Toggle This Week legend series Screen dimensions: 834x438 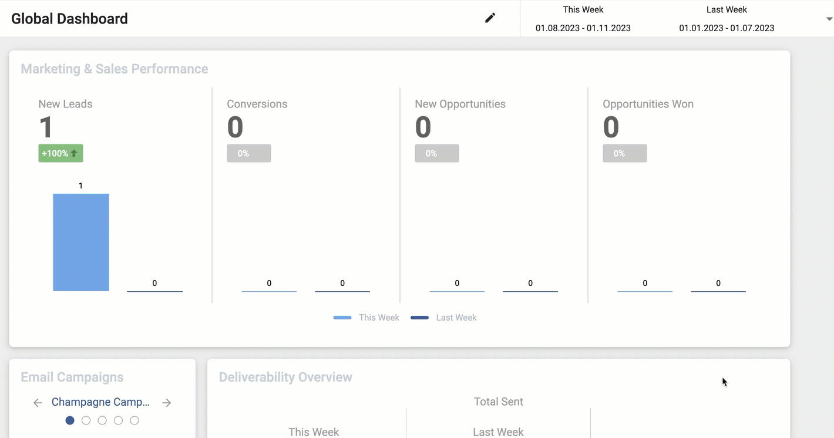tap(366, 318)
